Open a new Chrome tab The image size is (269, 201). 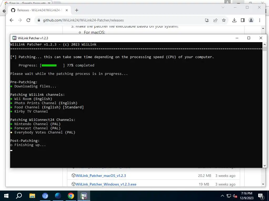click(77, 10)
